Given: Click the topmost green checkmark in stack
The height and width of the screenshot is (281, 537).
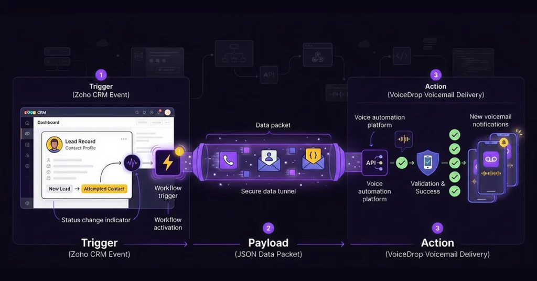Looking at the screenshot, I should pos(455,135).
